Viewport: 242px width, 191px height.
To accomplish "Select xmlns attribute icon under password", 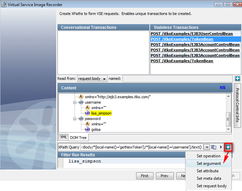I will [87, 124].
